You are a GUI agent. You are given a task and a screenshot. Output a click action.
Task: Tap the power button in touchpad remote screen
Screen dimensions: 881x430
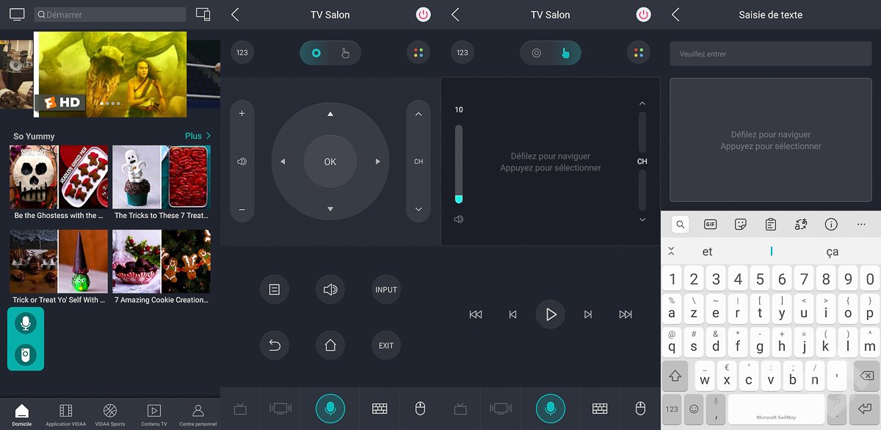(644, 15)
